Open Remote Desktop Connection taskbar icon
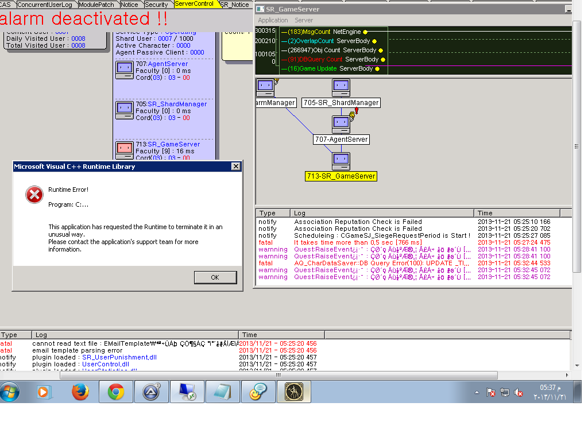The width and height of the screenshot is (588, 441). (x=187, y=392)
